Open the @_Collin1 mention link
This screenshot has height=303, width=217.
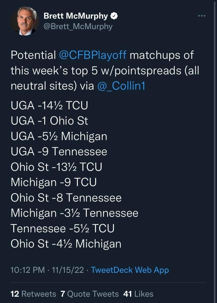click(121, 86)
